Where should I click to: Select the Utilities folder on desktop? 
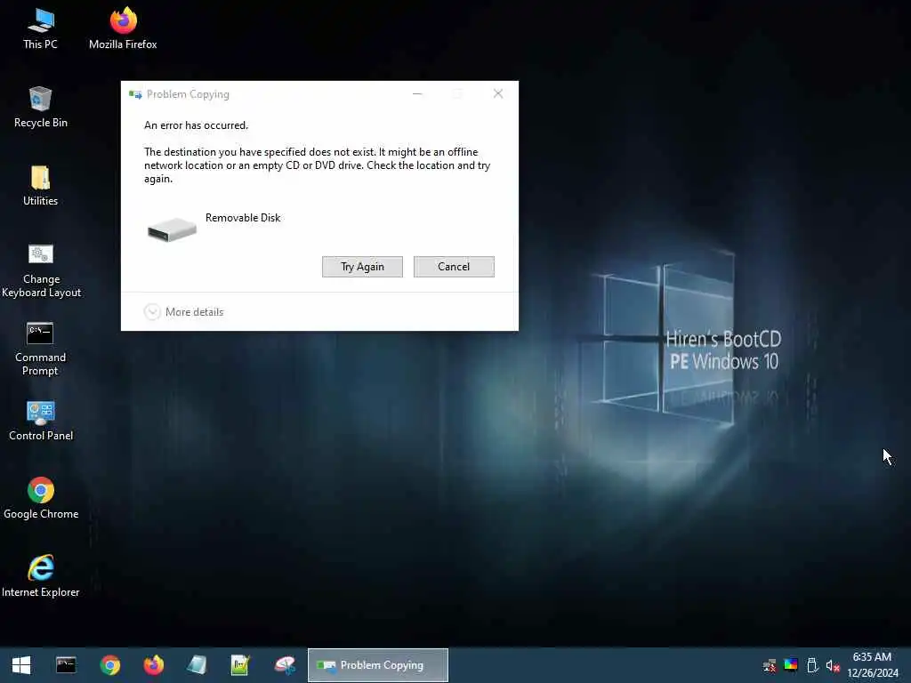point(41,185)
